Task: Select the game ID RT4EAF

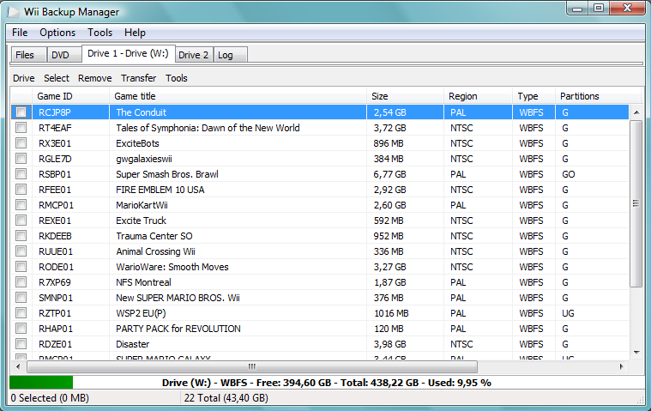Action: [55, 128]
